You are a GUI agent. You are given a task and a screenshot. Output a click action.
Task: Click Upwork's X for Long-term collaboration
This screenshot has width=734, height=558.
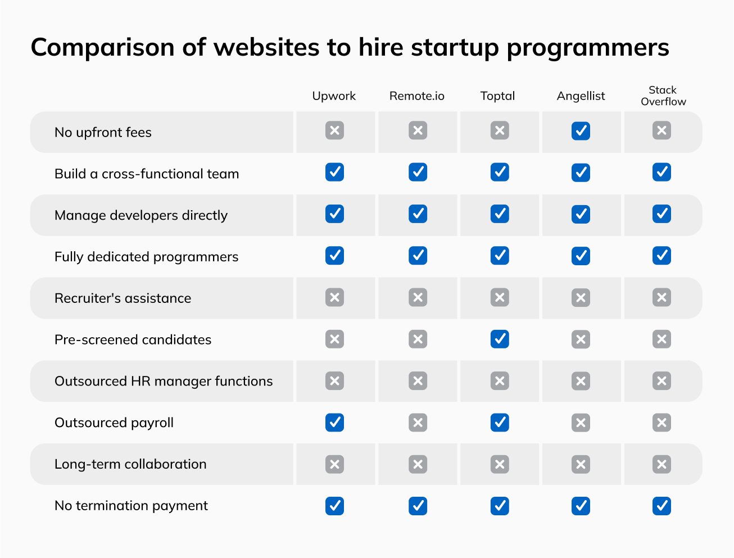[x=334, y=464]
